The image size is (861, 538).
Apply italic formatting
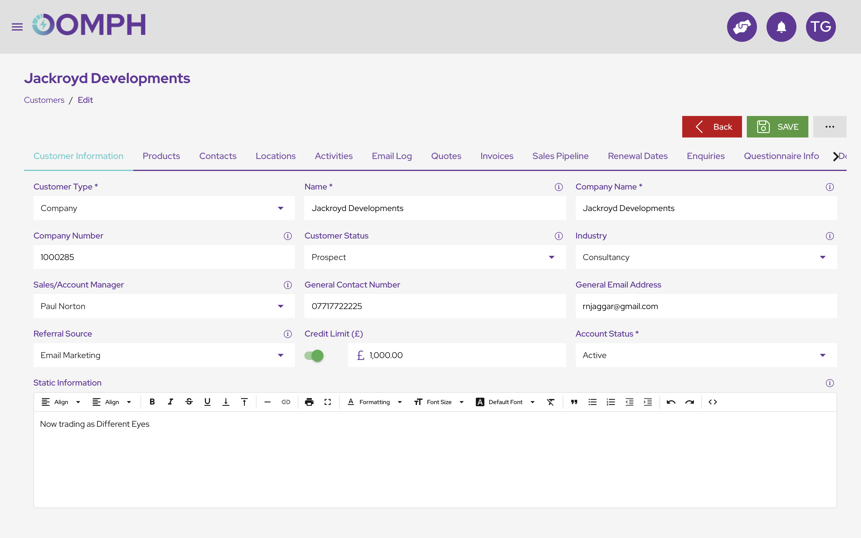pos(171,402)
